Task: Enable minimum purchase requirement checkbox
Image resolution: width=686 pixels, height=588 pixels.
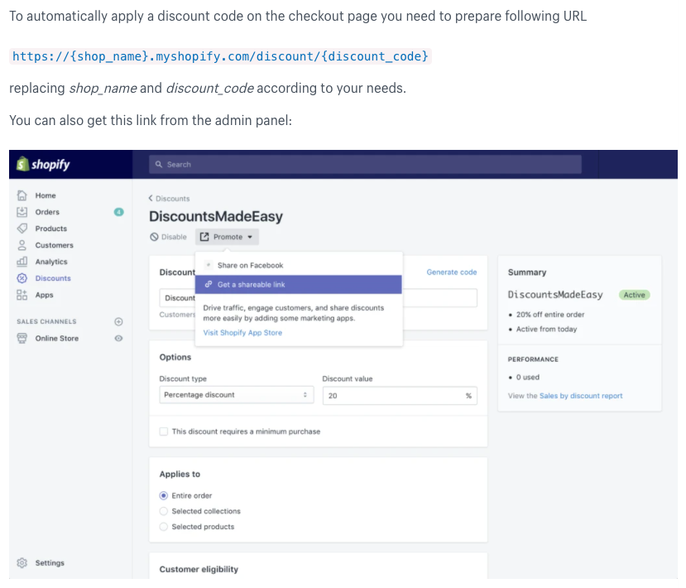Action: coord(164,431)
